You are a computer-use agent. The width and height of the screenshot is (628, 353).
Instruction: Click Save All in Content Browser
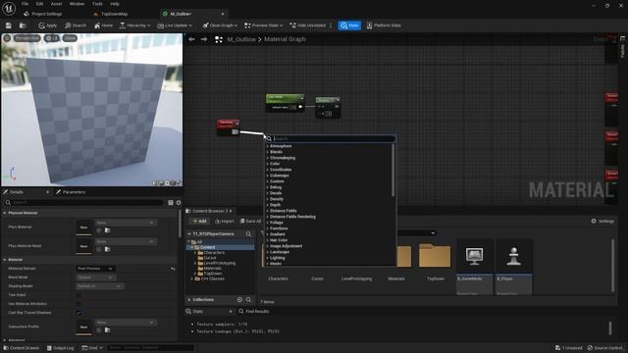(x=251, y=221)
